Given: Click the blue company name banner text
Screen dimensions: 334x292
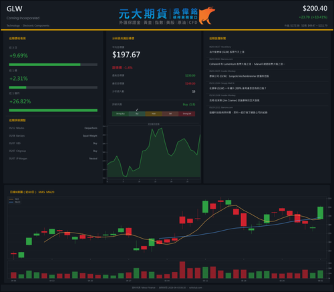Looking at the screenshot, I should coord(158,14).
